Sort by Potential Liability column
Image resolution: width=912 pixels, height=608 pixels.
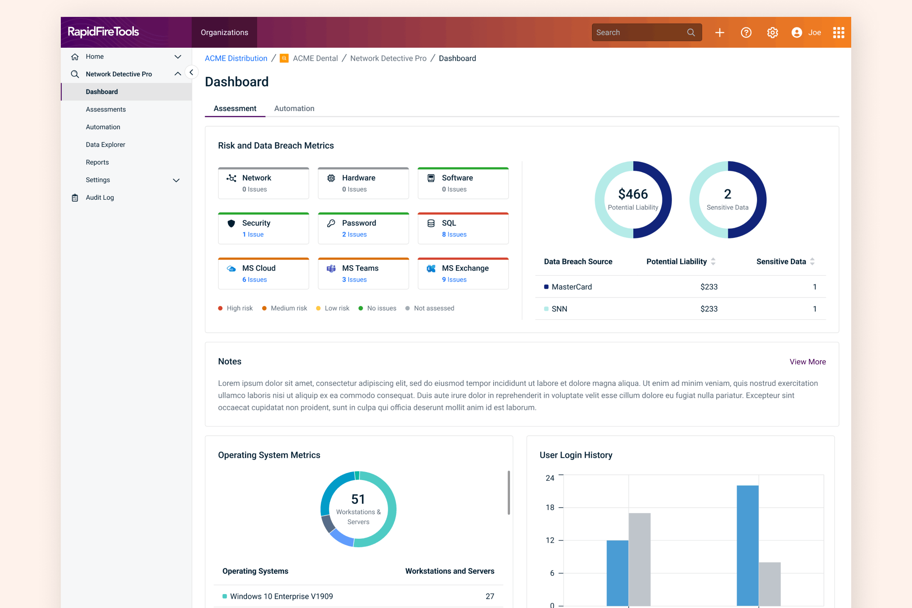click(x=713, y=261)
